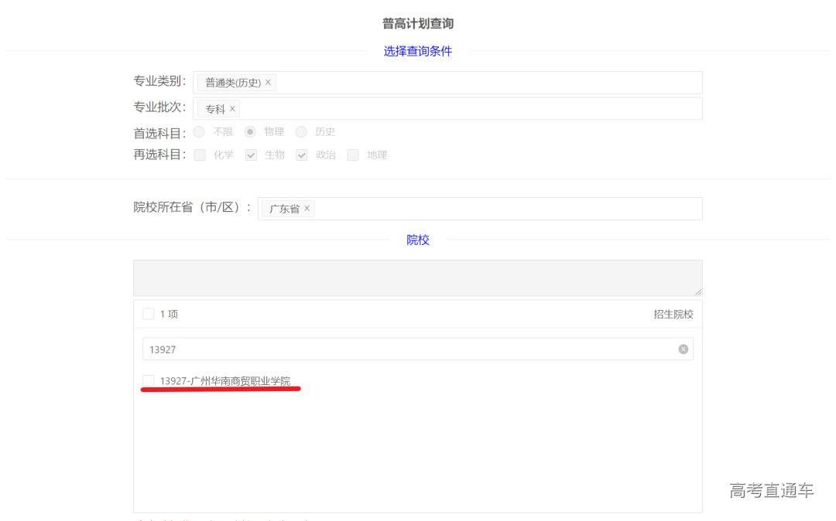Check the select-all box beside 1 项

click(x=148, y=314)
